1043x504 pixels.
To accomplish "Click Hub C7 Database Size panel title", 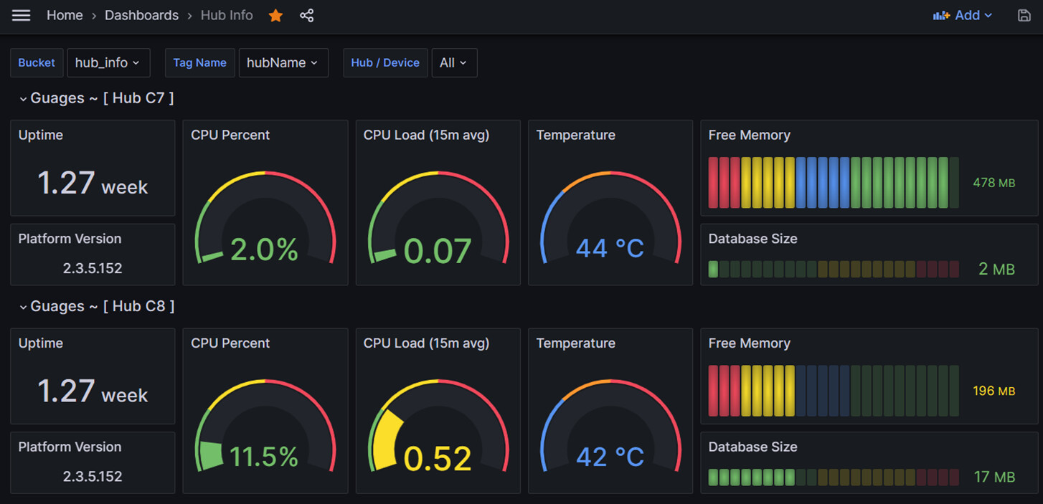I will pos(752,239).
